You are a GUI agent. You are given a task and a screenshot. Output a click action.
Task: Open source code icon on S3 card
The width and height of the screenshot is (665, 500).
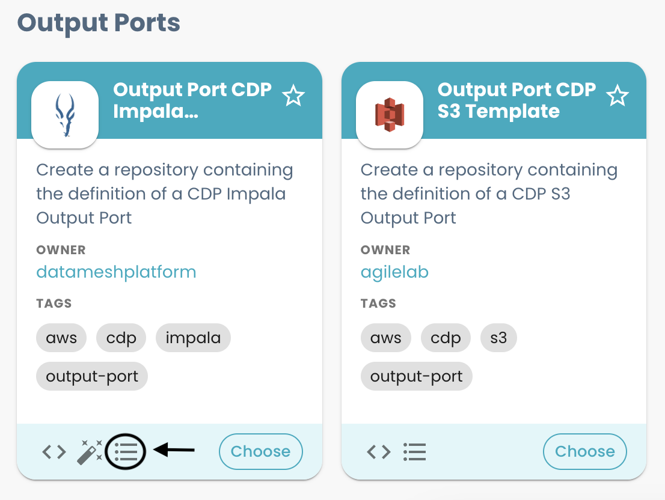(379, 452)
